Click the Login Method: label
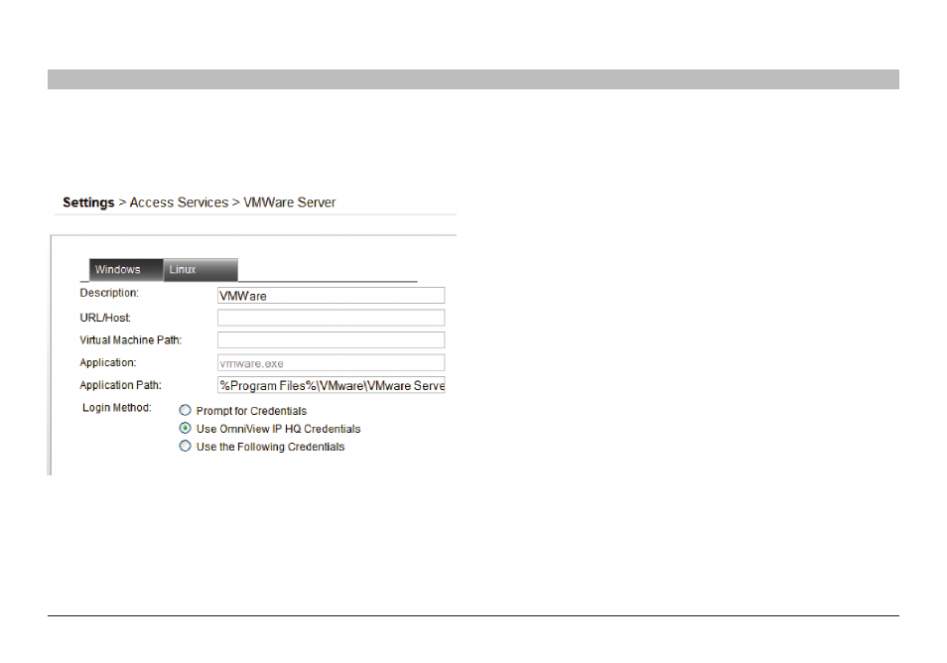 (117, 408)
